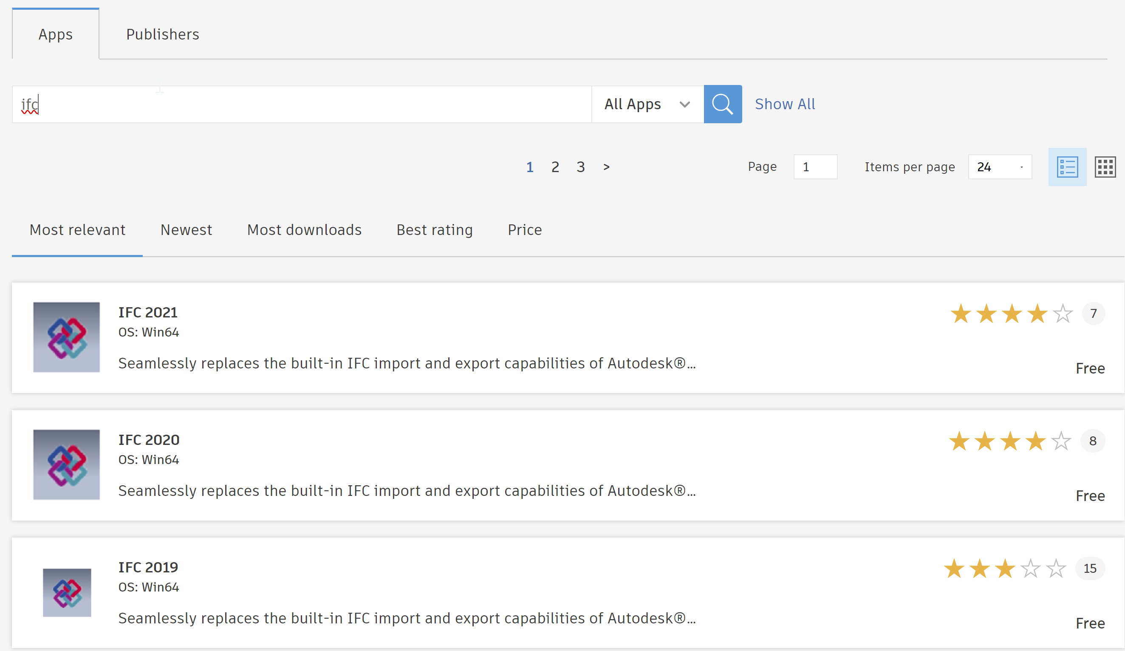Expand the All Apps chevron arrow
Image resolution: width=1125 pixels, height=651 pixels.
[684, 104]
